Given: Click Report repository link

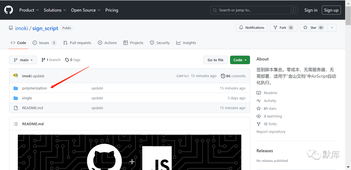Looking at the screenshot, I should pos(271,131).
